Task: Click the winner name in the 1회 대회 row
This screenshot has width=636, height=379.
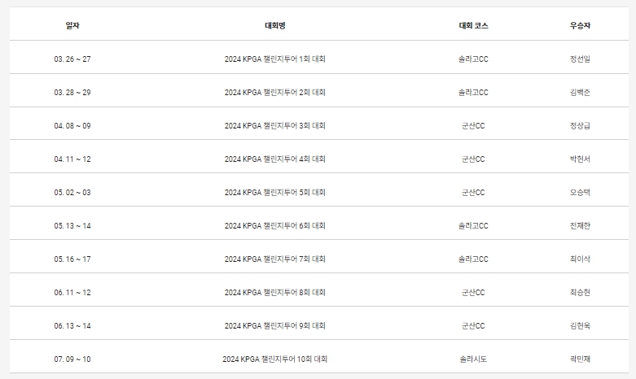Action: [580, 59]
